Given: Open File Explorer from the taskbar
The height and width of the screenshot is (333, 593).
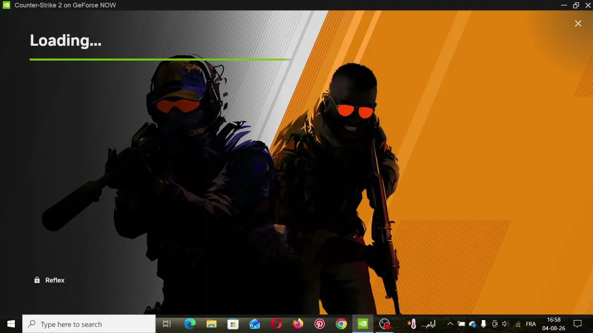Looking at the screenshot, I should click(x=211, y=324).
